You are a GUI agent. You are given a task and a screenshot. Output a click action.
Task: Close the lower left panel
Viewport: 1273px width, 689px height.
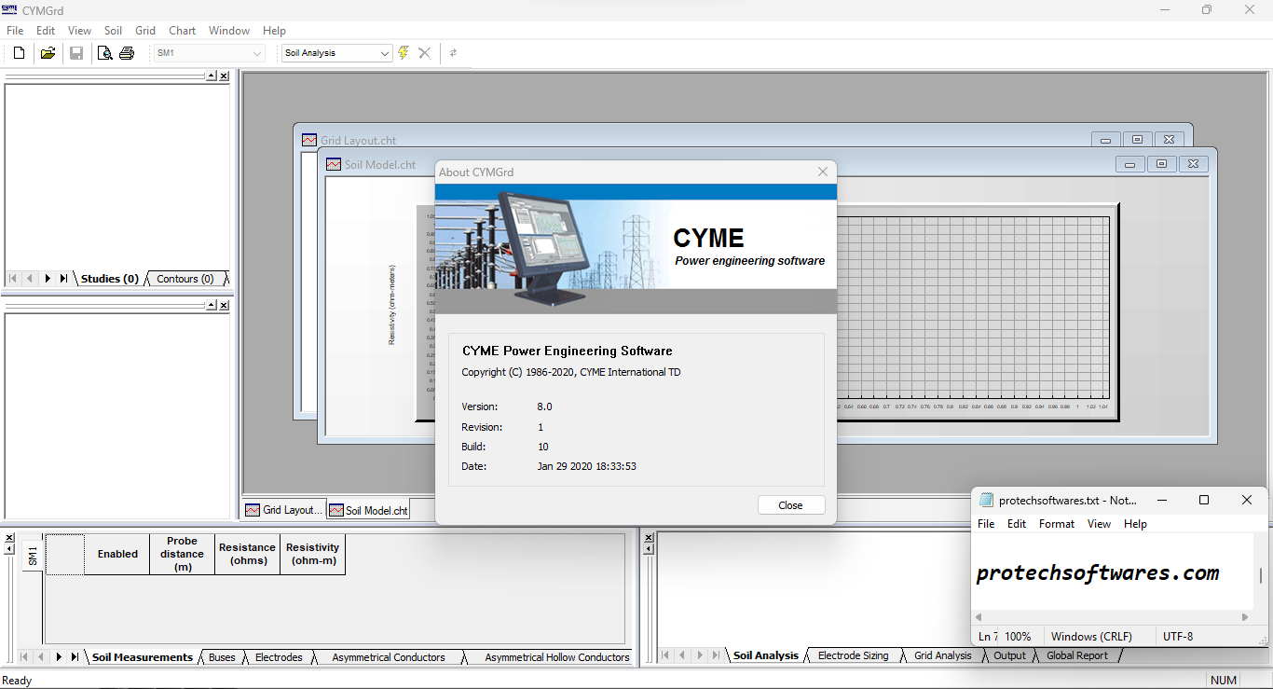coord(224,305)
